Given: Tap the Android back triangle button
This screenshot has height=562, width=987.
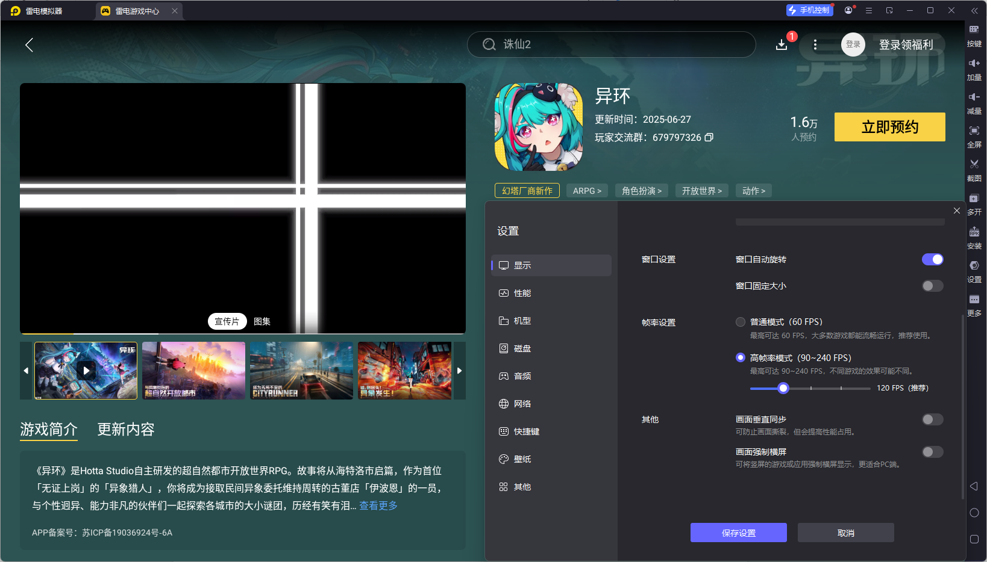Looking at the screenshot, I should coord(974,486).
